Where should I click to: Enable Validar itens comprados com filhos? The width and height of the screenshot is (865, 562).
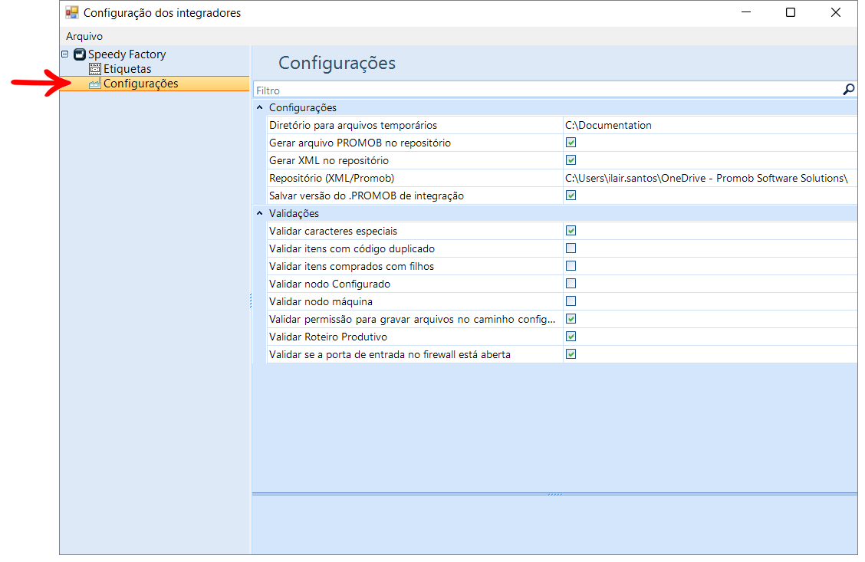[571, 266]
